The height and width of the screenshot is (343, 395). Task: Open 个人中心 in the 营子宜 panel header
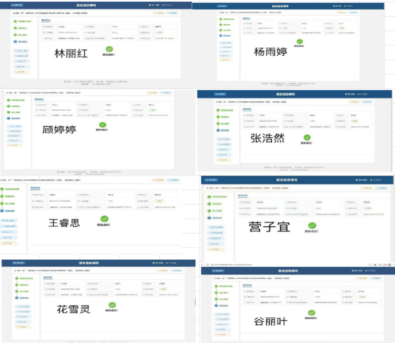tap(377, 180)
